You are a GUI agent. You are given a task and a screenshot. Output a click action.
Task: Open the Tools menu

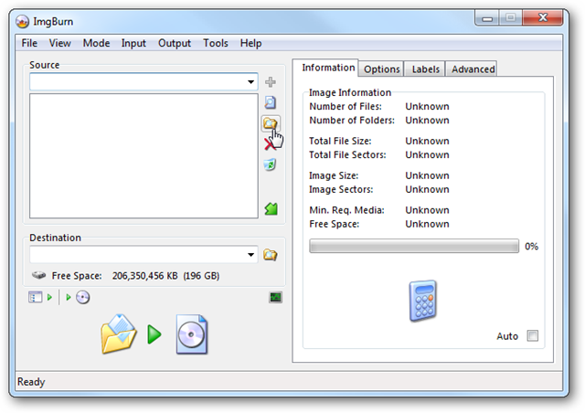tap(216, 43)
